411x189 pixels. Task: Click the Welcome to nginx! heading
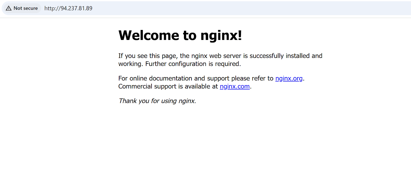click(180, 35)
